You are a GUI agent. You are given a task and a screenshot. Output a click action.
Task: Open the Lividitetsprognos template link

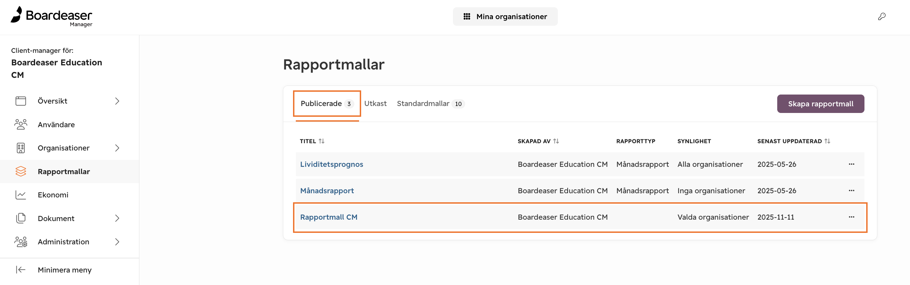pos(331,164)
